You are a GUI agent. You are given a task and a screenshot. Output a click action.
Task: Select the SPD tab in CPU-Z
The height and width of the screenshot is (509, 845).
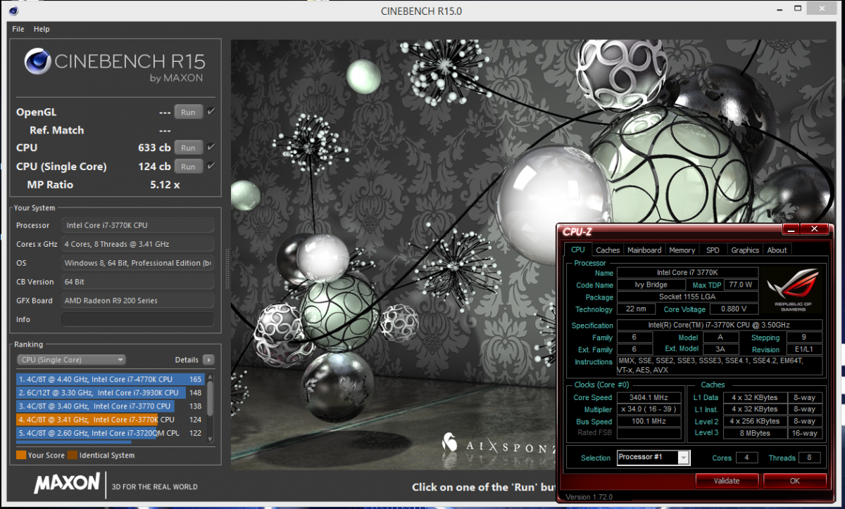click(713, 250)
